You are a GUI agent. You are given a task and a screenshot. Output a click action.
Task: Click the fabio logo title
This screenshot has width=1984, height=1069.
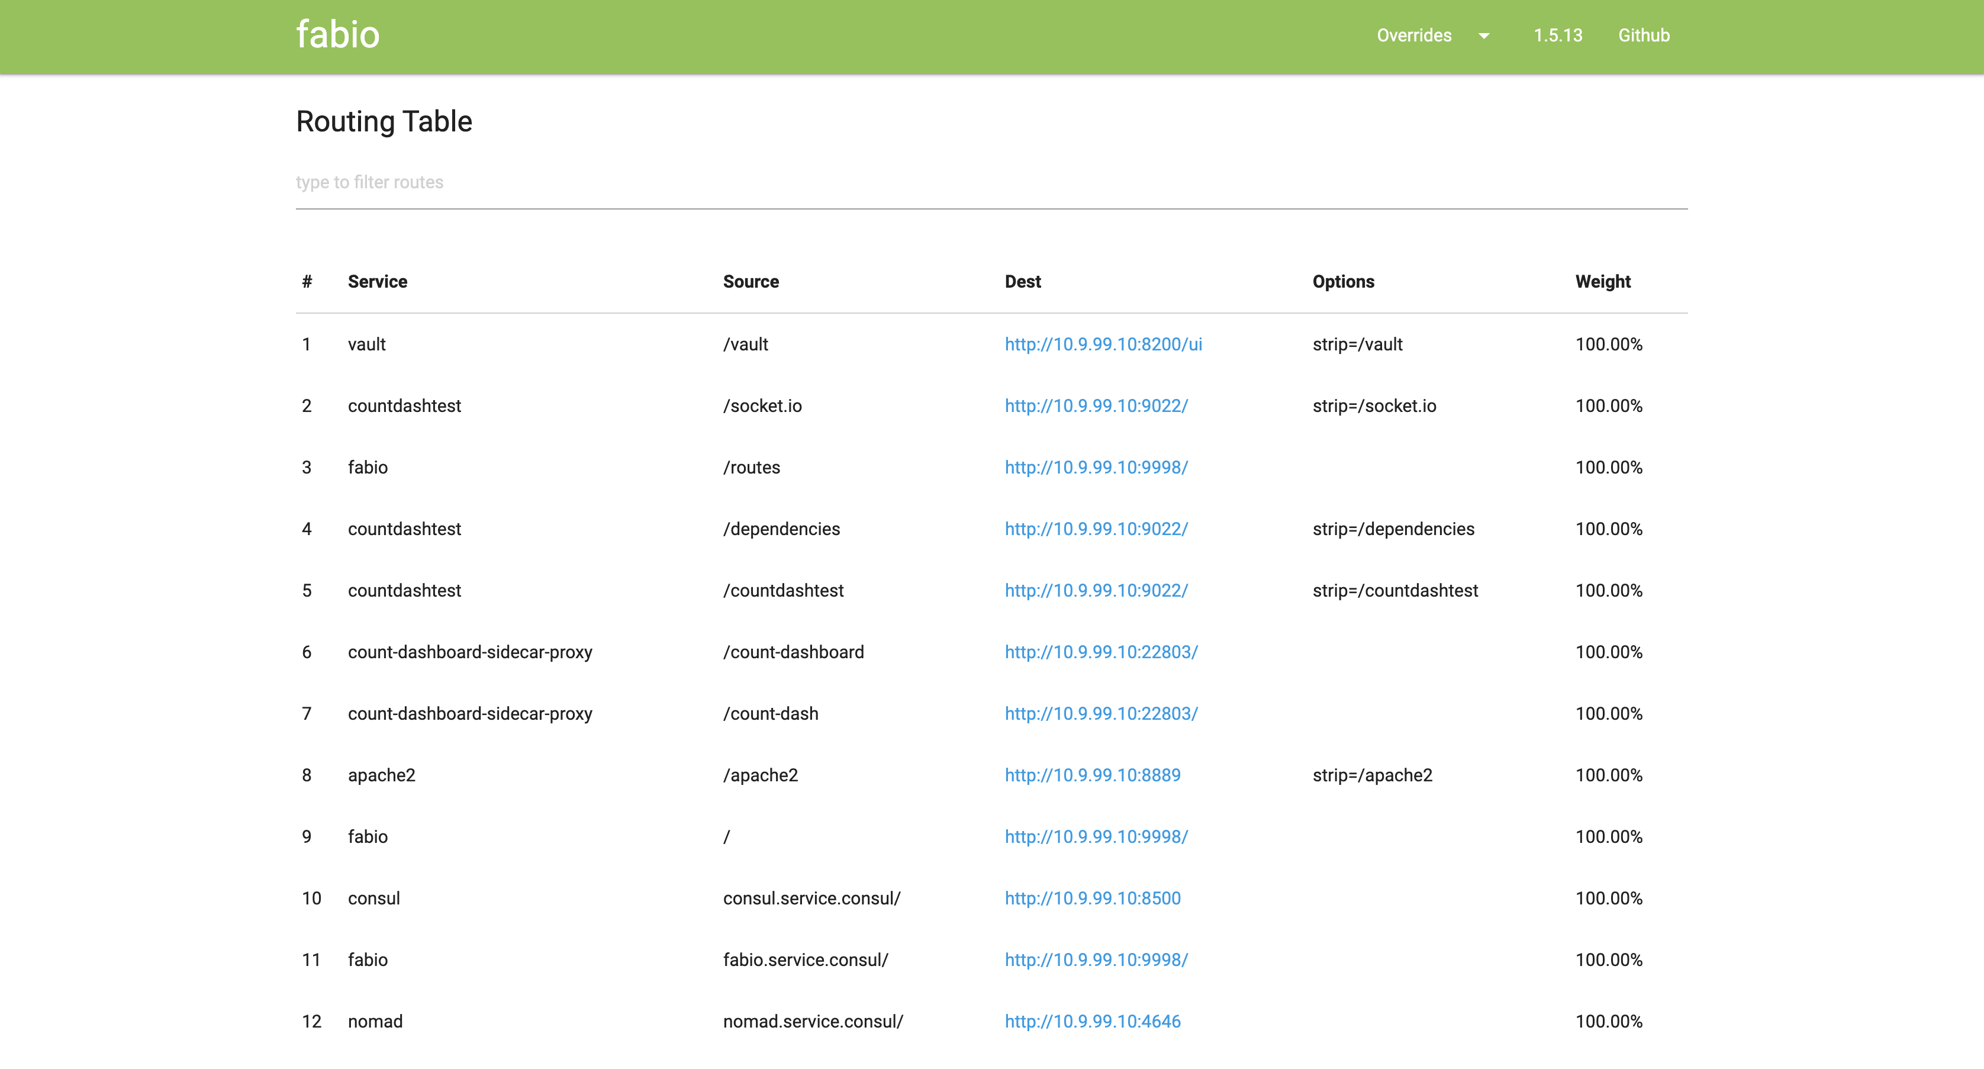337,36
